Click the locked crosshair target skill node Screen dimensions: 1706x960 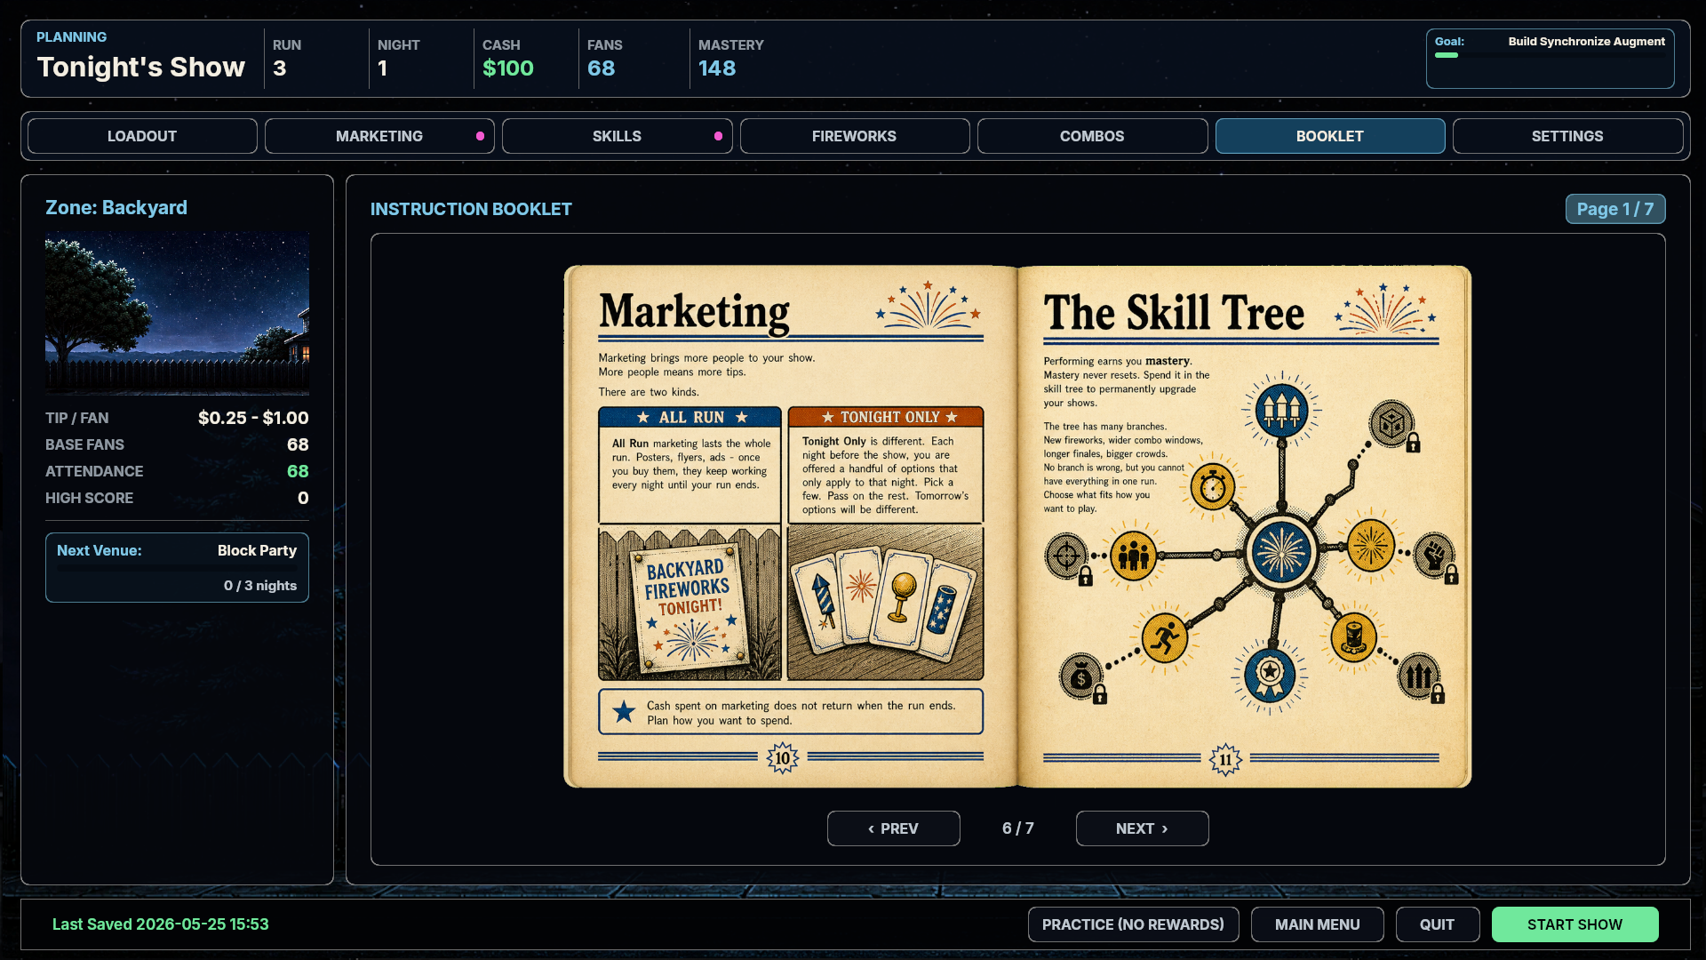click(x=1067, y=557)
